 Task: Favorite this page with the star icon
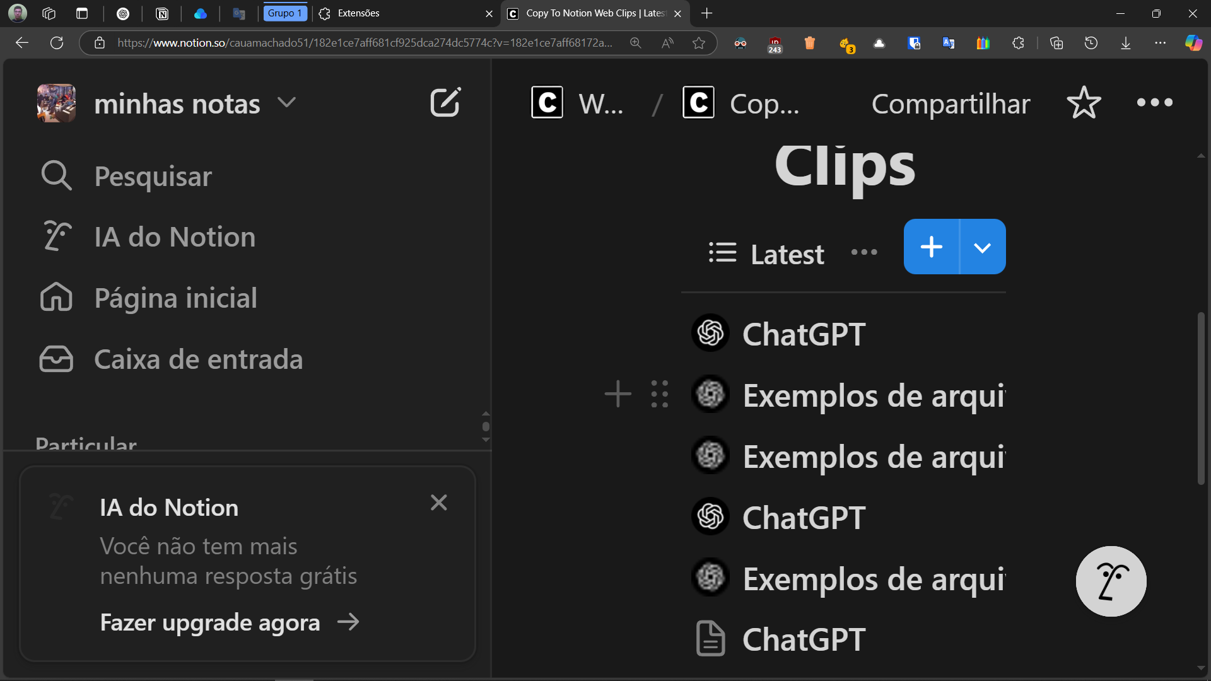(x=1084, y=103)
